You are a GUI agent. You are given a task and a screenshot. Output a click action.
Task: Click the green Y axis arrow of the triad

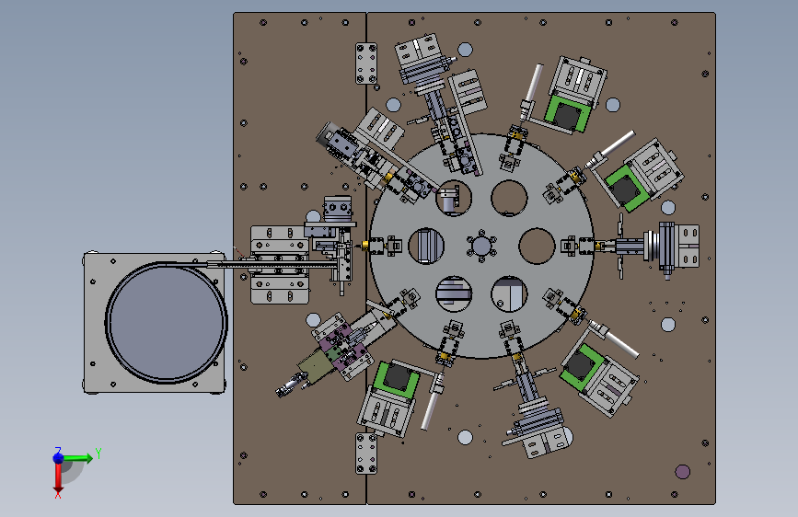pos(79,458)
